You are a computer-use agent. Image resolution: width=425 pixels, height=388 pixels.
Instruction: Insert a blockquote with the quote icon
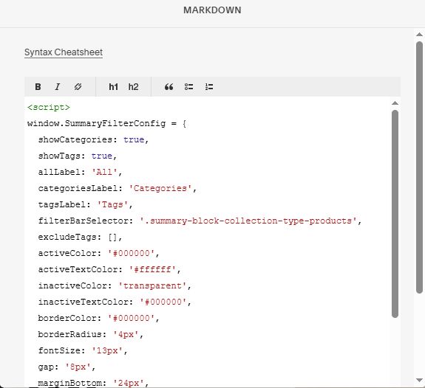(169, 87)
